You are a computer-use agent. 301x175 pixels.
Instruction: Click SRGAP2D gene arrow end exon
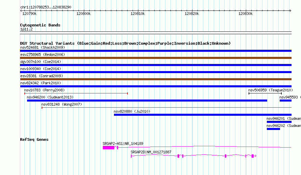point(253,156)
